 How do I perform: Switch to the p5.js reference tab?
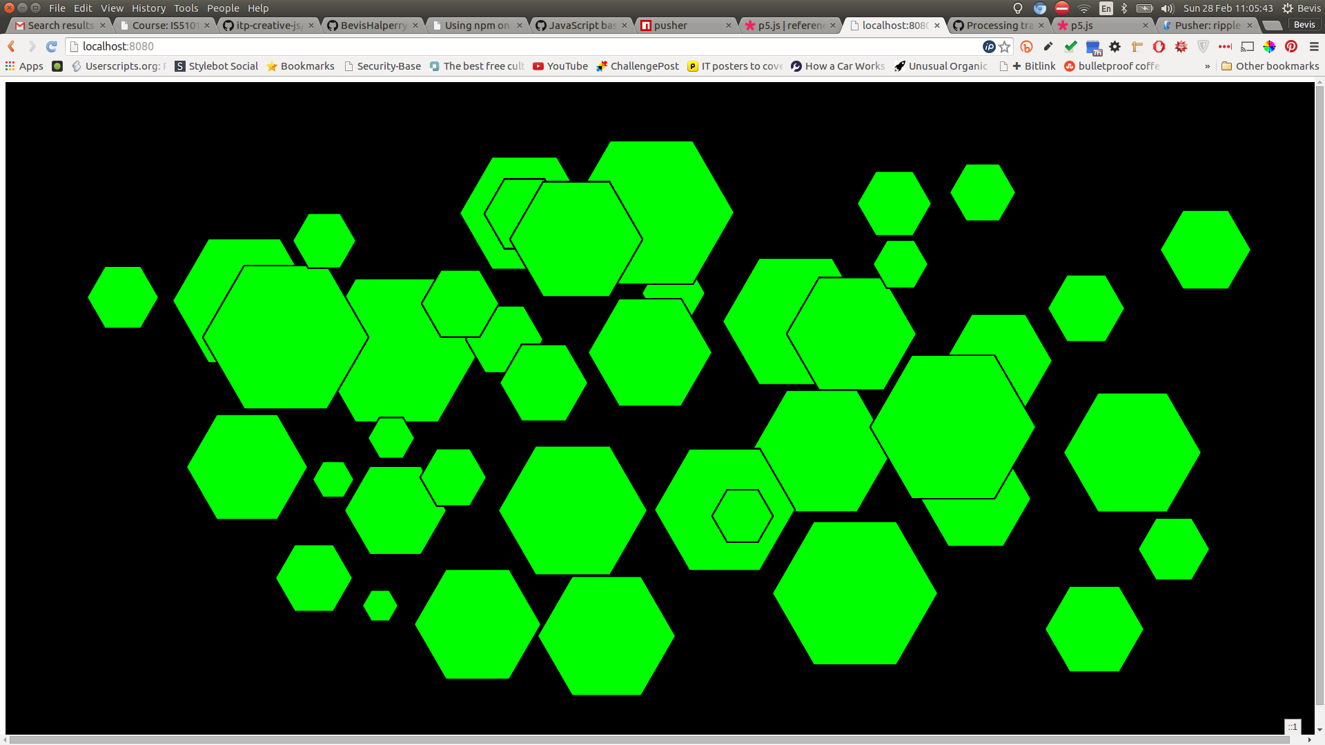(x=789, y=26)
